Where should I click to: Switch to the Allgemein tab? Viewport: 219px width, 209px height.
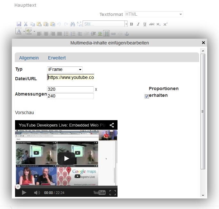coord(29,58)
